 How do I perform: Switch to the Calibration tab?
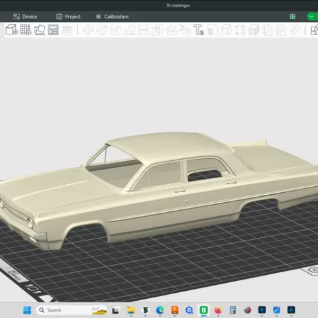coord(112,17)
